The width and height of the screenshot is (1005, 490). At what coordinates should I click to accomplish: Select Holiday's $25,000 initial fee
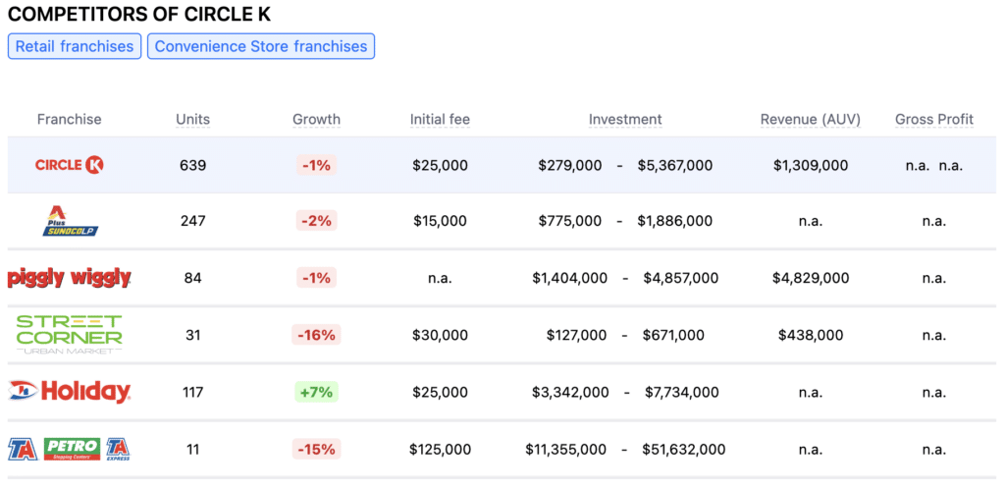coord(441,392)
